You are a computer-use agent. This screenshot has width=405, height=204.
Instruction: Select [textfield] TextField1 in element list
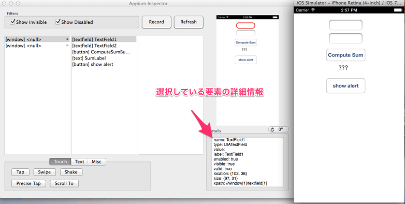tap(104, 39)
